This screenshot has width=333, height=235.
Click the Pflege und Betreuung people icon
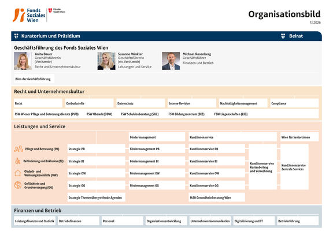(x=18, y=149)
